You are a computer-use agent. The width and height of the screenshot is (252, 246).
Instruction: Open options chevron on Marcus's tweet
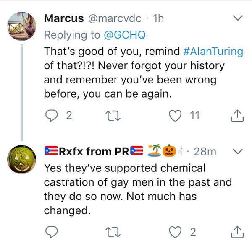(x=238, y=18)
